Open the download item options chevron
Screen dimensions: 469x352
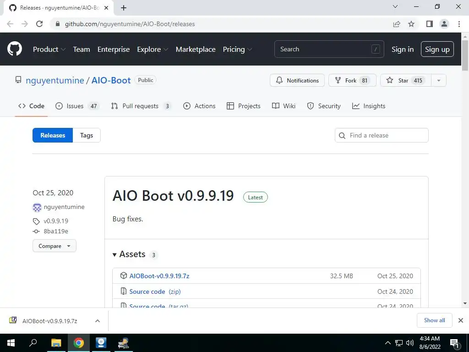tap(98, 321)
